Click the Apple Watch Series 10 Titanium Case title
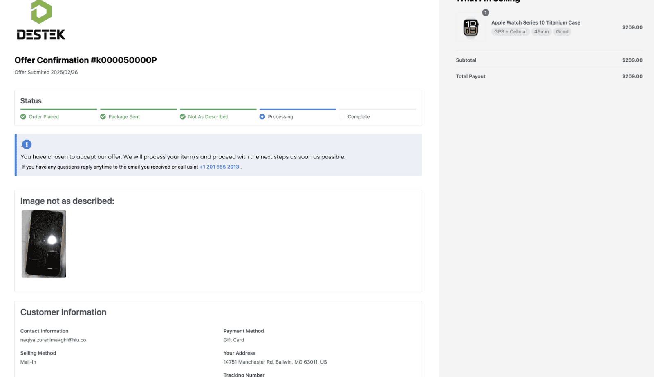The width and height of the screenshot is (654, 377). pyautogui.click(x=536, y=23)
